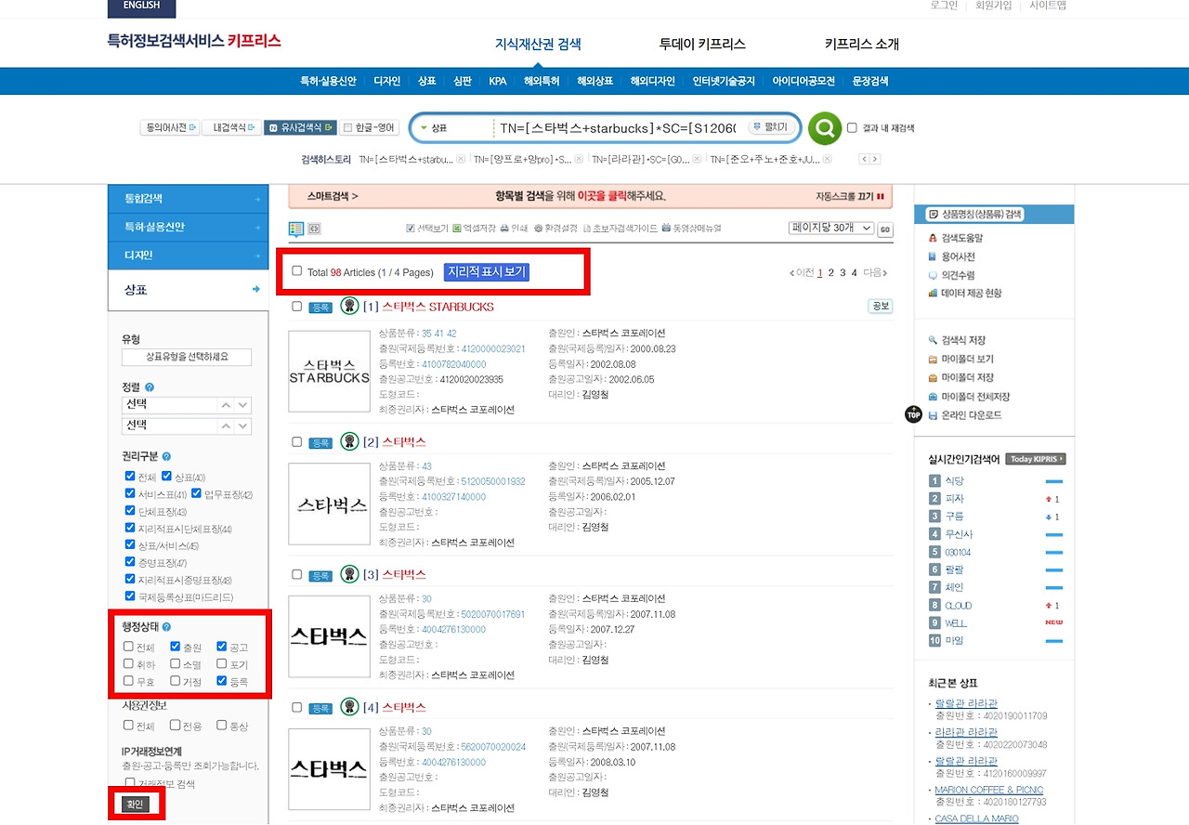
Task: Select 지식재산권 검색 top tab
Action: (x=538, y=44)
